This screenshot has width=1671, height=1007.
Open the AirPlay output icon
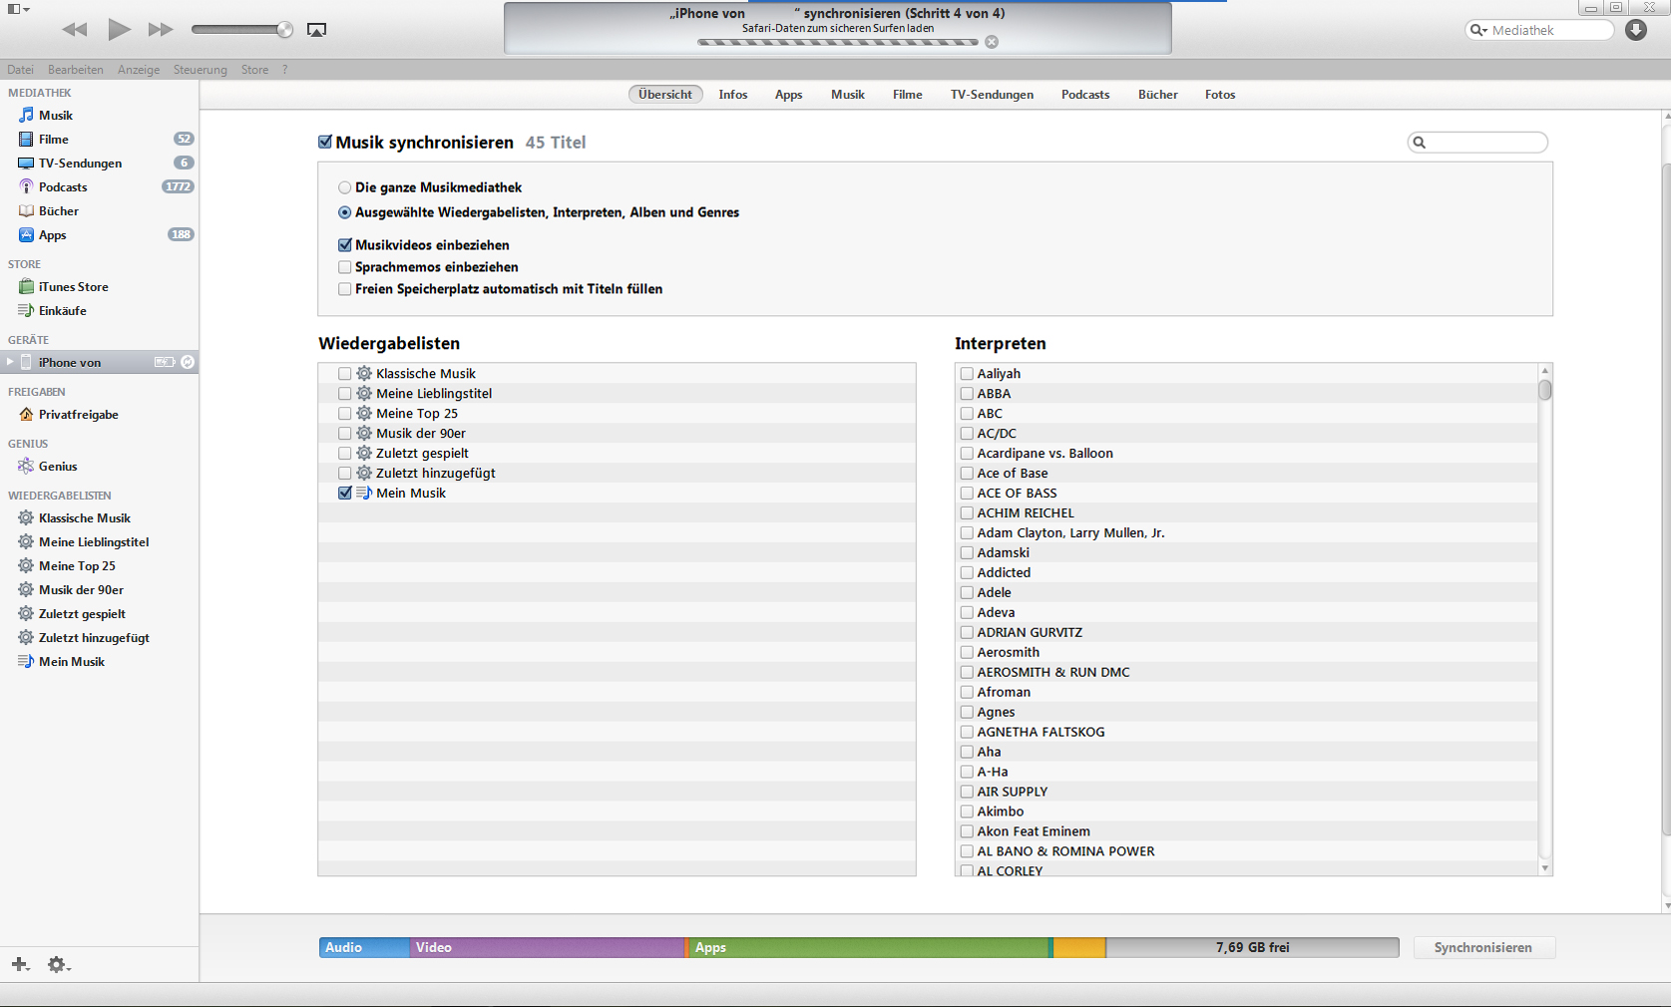pyautogui.click(x=316, y=30)
